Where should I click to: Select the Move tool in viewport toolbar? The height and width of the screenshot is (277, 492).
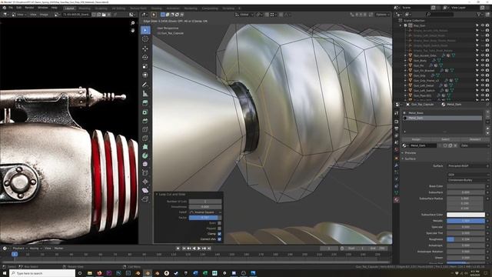pyautogui.click(x=145, y=48)
